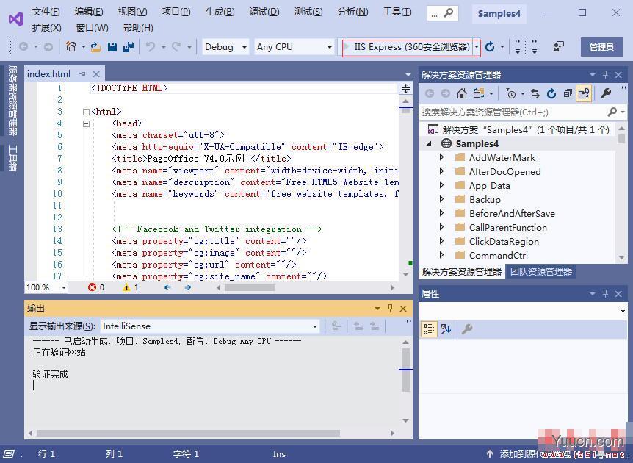This screenshot has height=463, width=633.
Task: Start IIS Express (360安全浏览器) run button
Action: click(x=408, y=47)
